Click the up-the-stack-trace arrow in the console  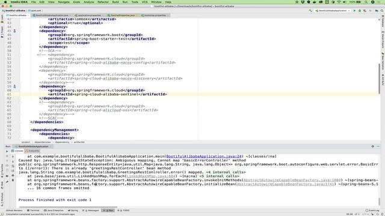point(13,157)
